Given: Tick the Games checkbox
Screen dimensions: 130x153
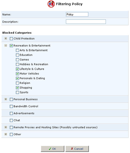Looking at the screenshot, I should pyautogui.click(x=17, y=60).
